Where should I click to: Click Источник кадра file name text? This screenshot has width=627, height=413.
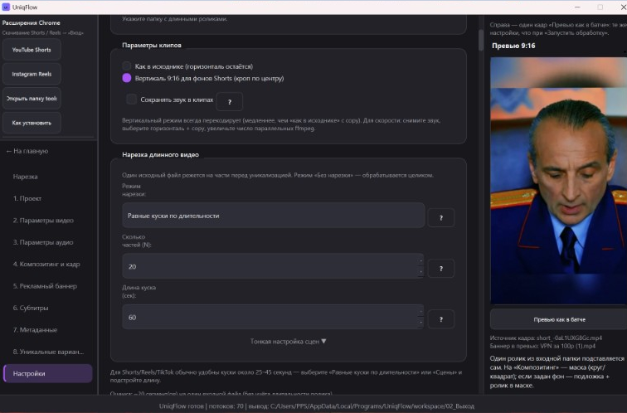(x=546, y=338)
